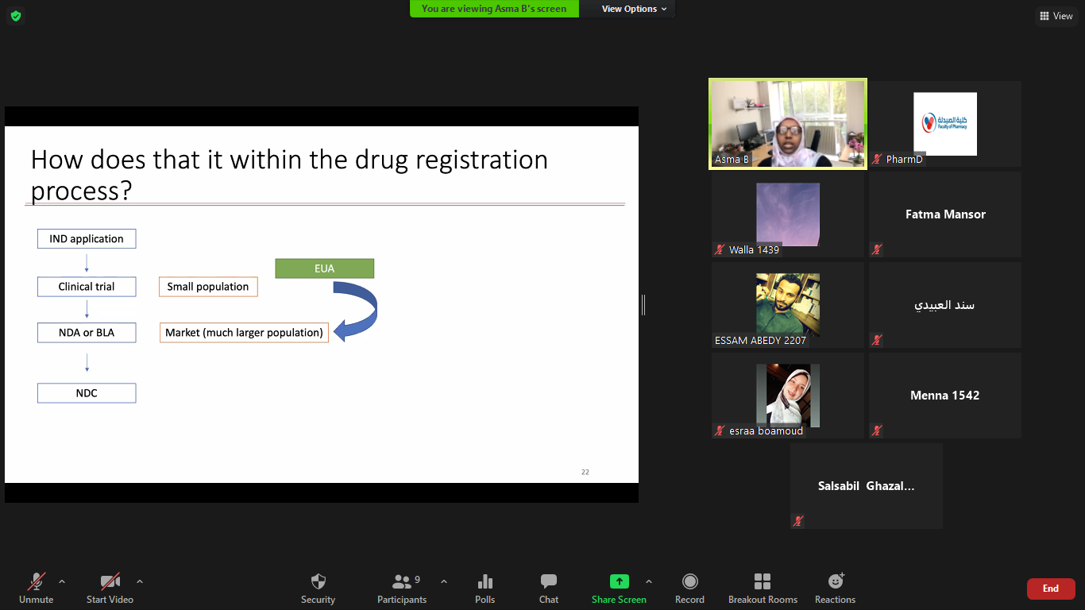Expand video options arrow next to Start Video
Image resolution: width=1085 pixels, height=610 pixels.
140,581
